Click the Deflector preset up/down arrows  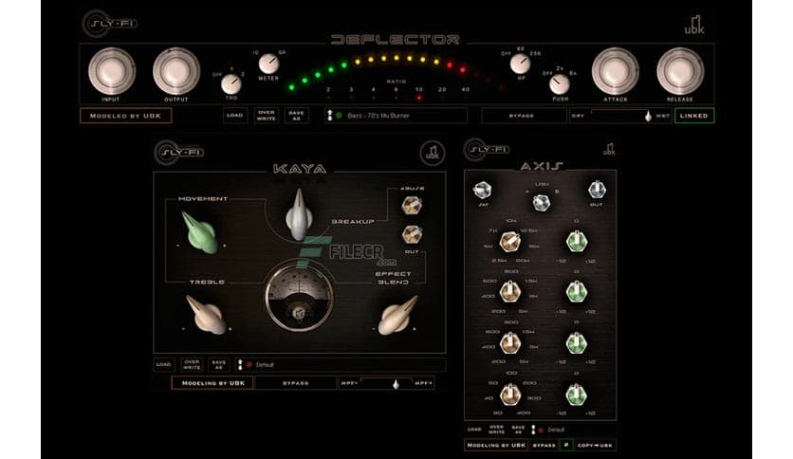coord(330,116)
